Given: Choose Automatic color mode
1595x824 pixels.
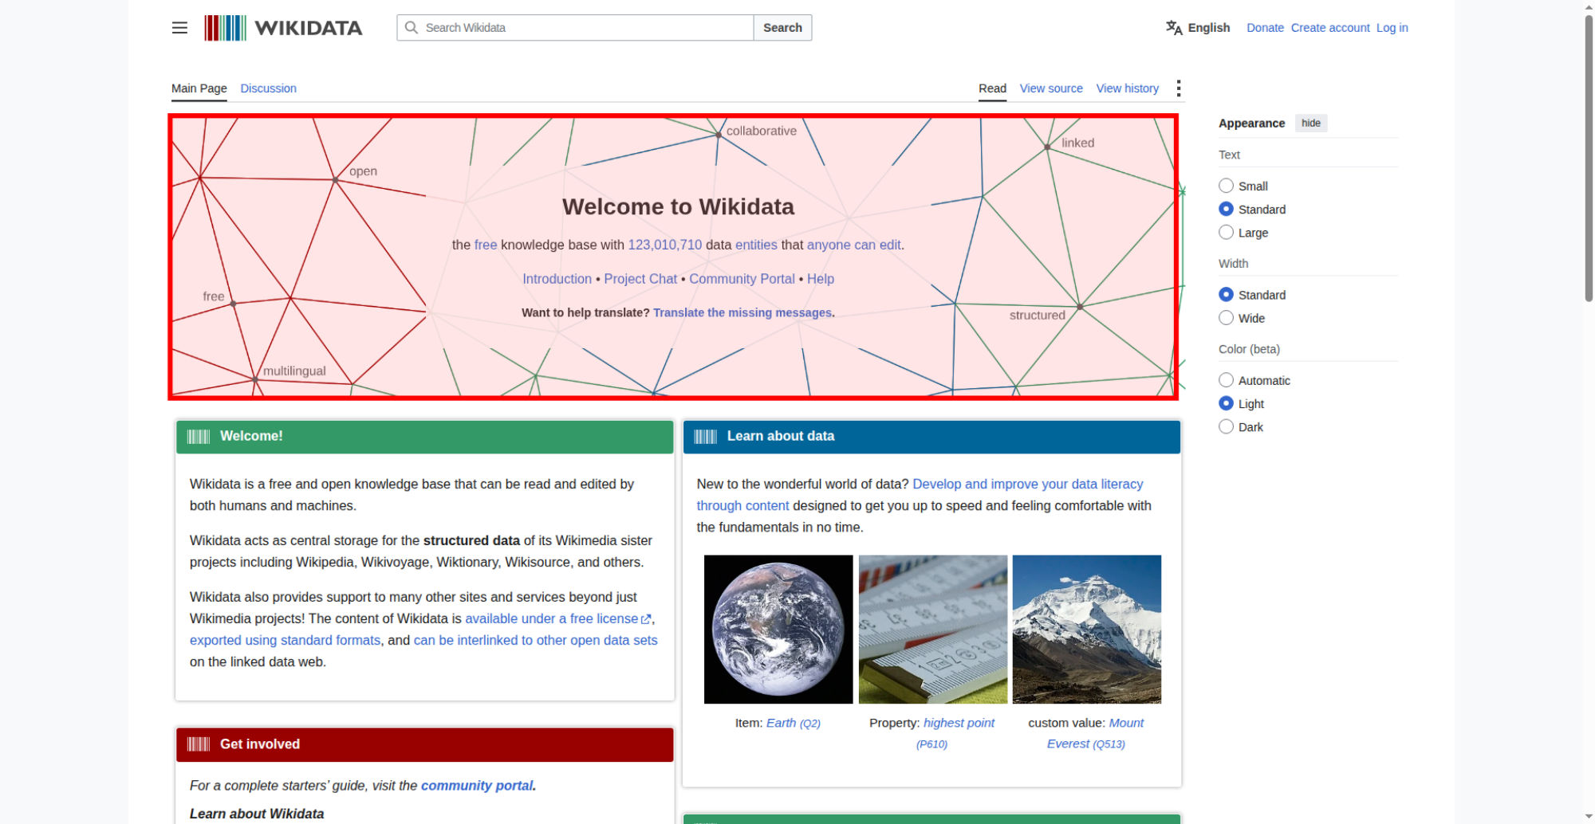Looking at the screenshot, I should pyautogui.click(x=1226, y=380).
